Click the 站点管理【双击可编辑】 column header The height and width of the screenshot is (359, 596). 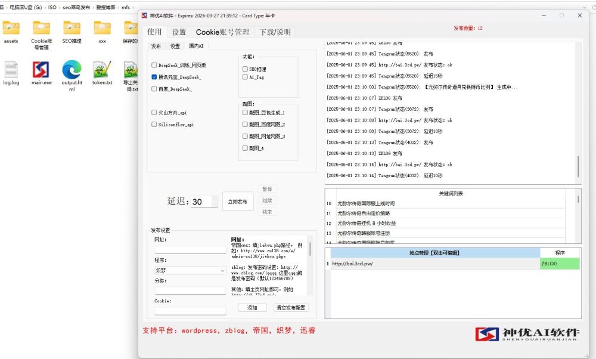click(x=435, y=253)
